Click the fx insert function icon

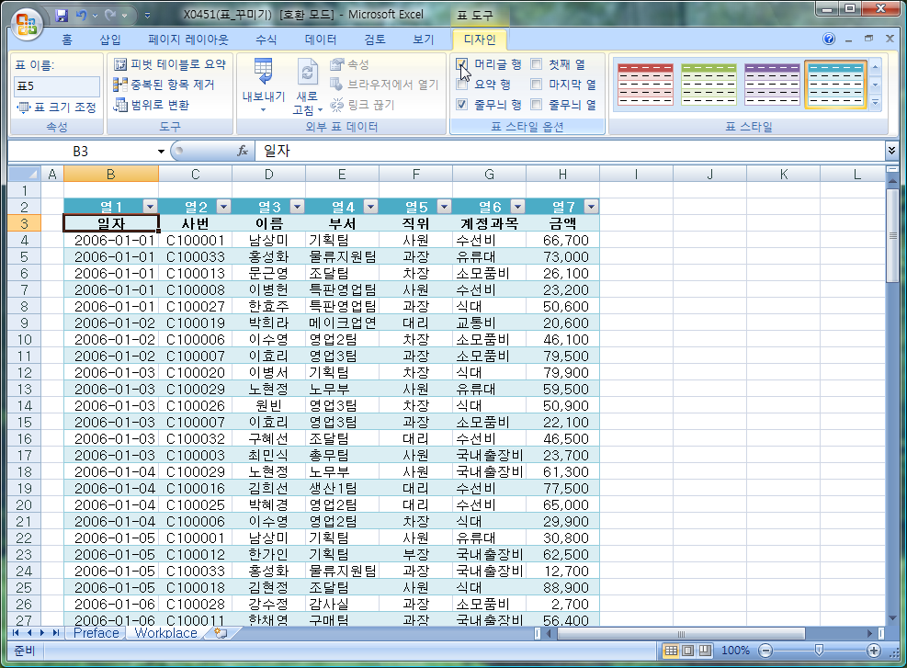pyautogui.click(x=243, y=151)
